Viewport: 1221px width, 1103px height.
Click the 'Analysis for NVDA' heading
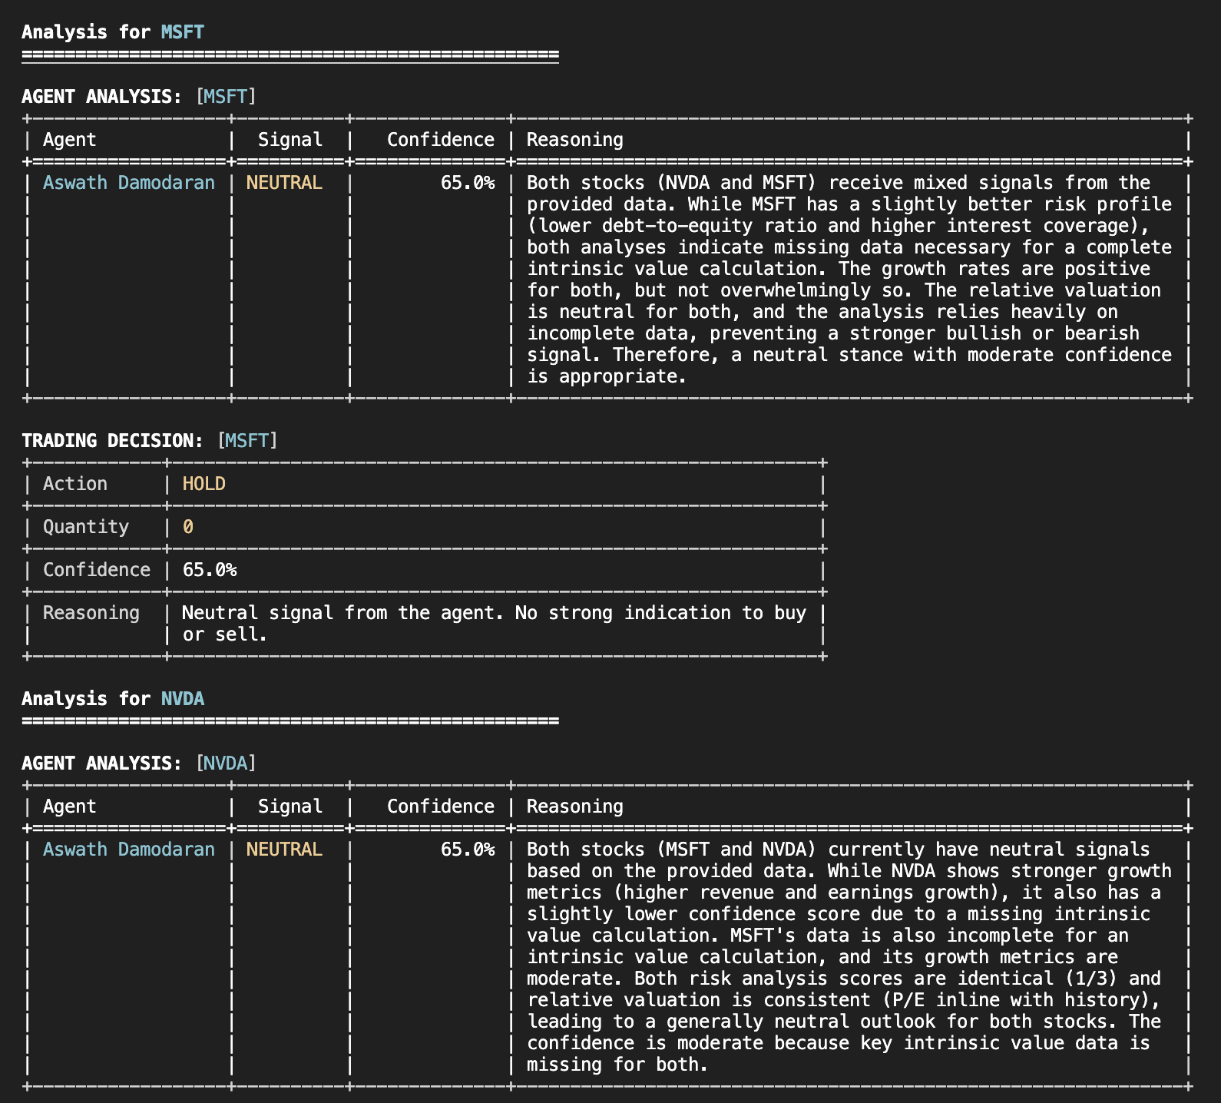point(113,699)
